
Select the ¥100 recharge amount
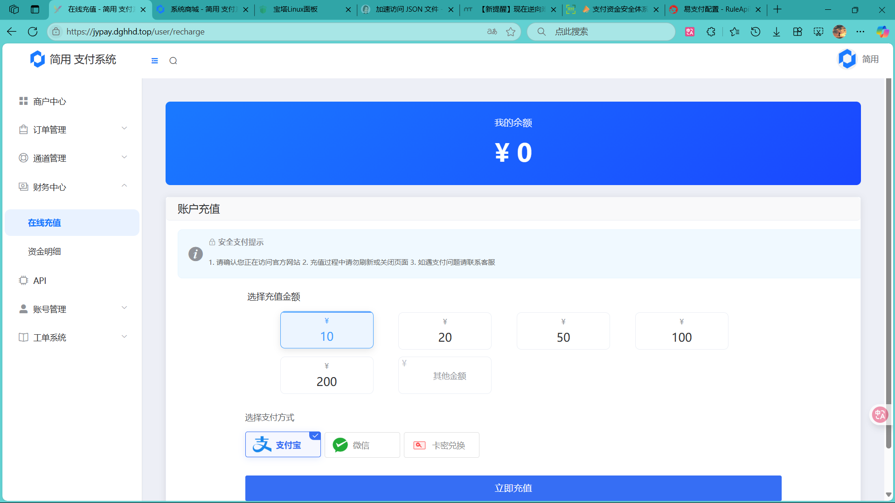681,331
